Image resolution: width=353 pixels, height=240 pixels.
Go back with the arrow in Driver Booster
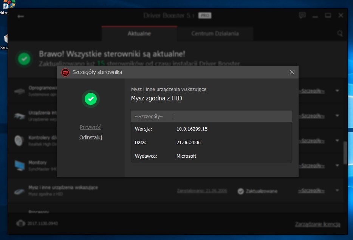(x=20, y=16)
